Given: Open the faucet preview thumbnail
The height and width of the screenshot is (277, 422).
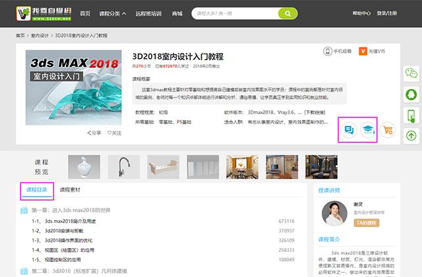Looking at the screenshot, I should (124, 167).
